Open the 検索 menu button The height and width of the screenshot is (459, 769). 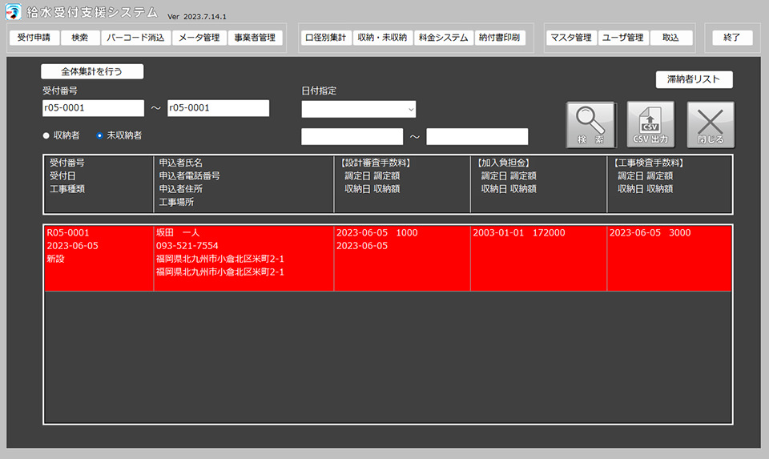(x=80, y=38)
